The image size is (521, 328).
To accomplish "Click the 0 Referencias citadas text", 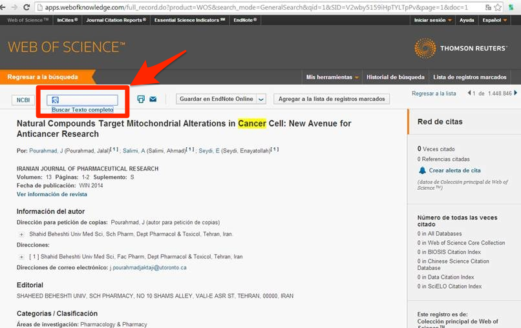I will [x=443, y=159].
